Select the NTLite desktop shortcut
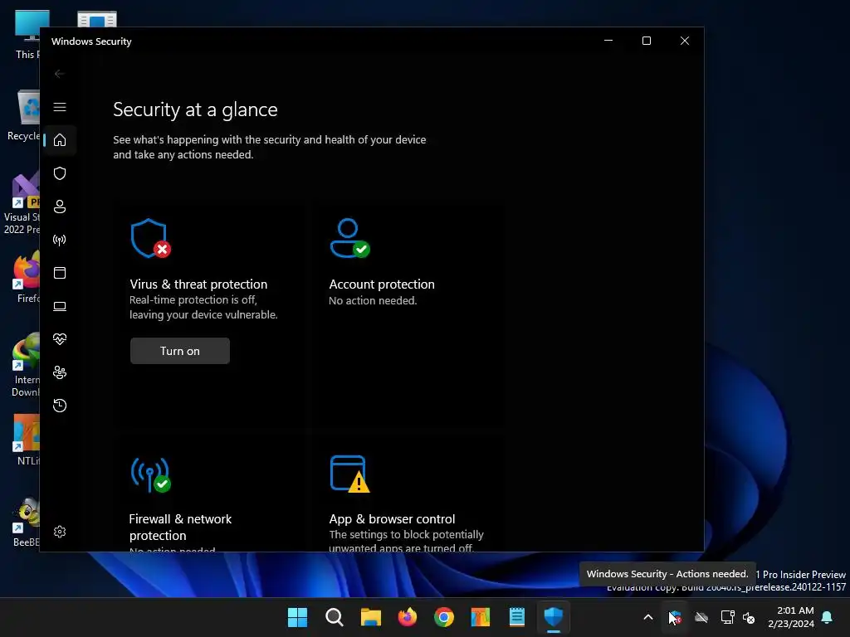850x637 pixels. [x=26, y=440]
